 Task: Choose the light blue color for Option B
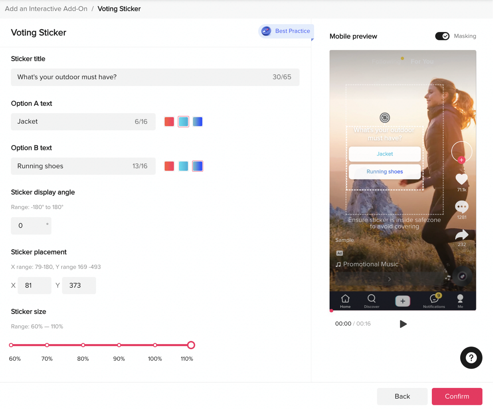[x=183, y=166]
